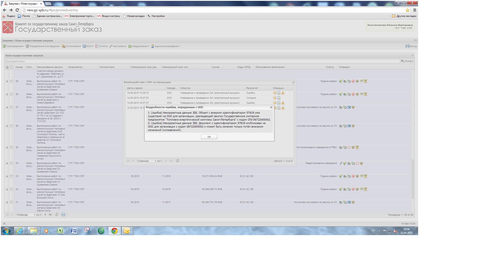Open the Яндекс bookmark
This screenshot has width=493, height=277.
(x=9, y=16)
